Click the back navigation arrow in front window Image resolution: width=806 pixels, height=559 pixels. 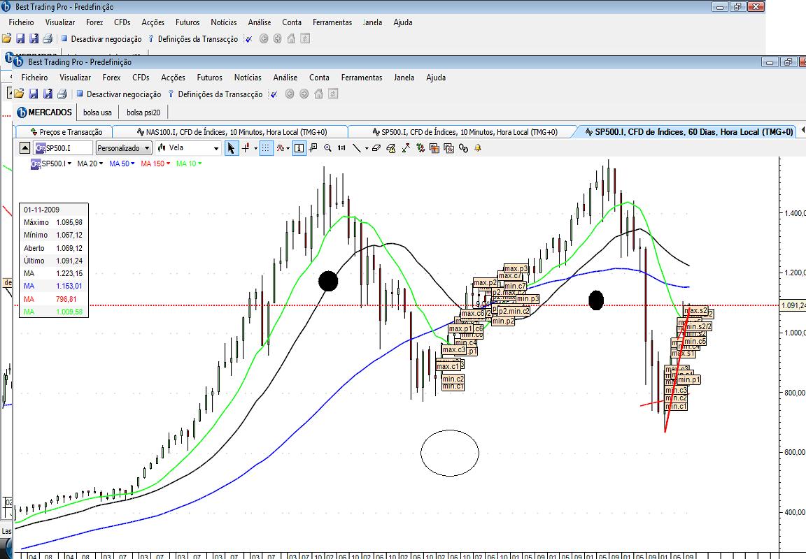[x=290, y=94]
